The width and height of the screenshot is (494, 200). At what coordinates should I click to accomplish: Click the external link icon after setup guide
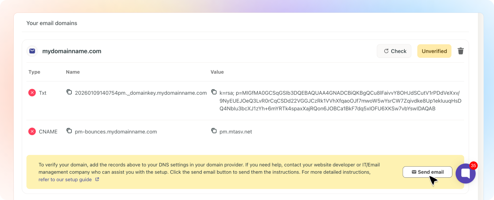[x=97, y=179]
